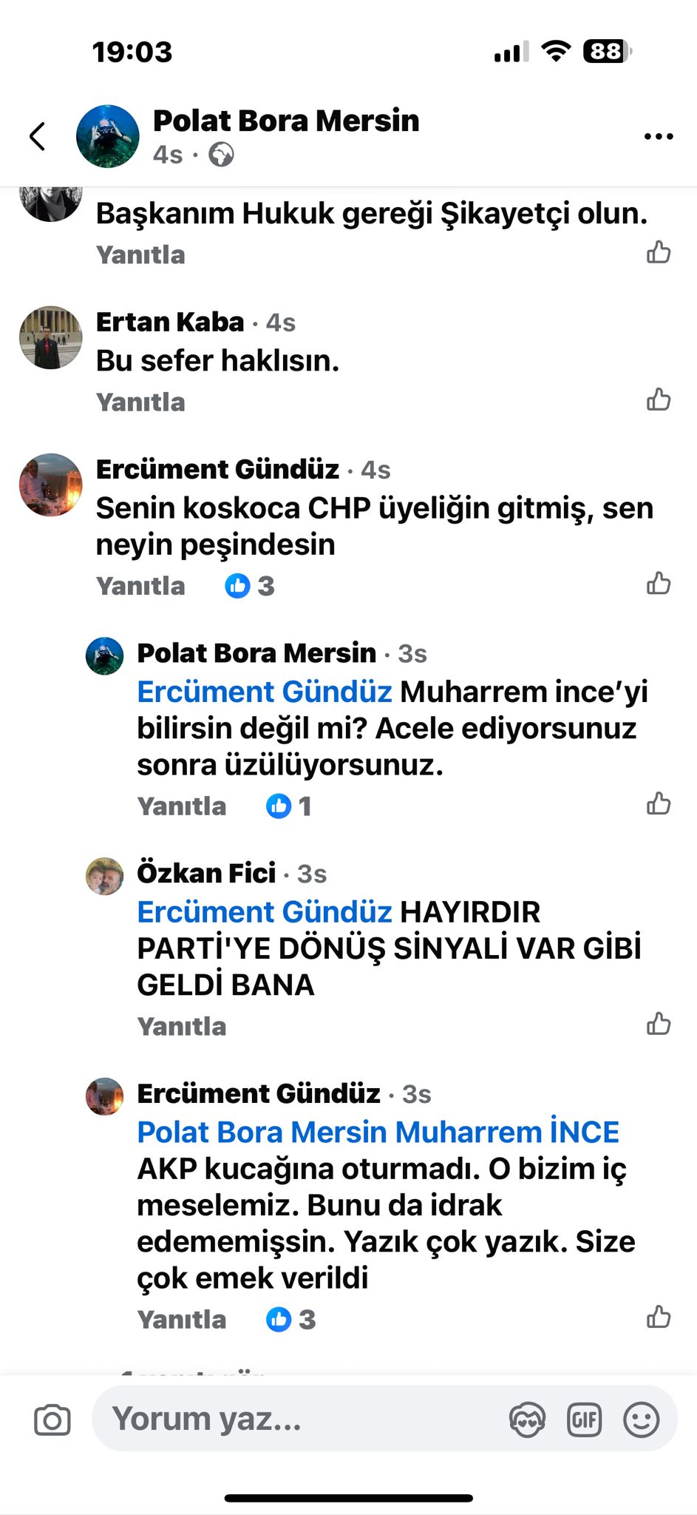The width and height of the screenshot is (697, 1515).
Task: Open Polat Bora Mersin mention link
Action: (262, 1133)
